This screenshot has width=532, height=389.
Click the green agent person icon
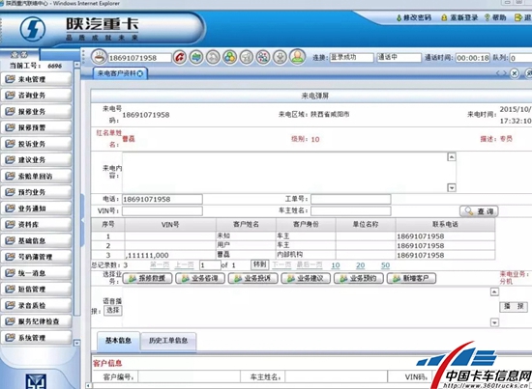(297, 57)
